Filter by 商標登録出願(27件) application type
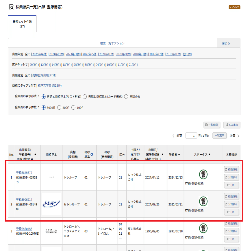The height and width of the screenshot is (251, 251). 44,75
